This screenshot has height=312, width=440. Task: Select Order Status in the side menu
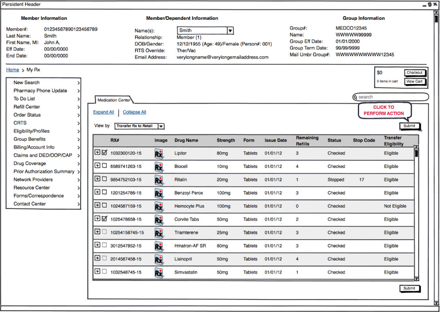43,115
